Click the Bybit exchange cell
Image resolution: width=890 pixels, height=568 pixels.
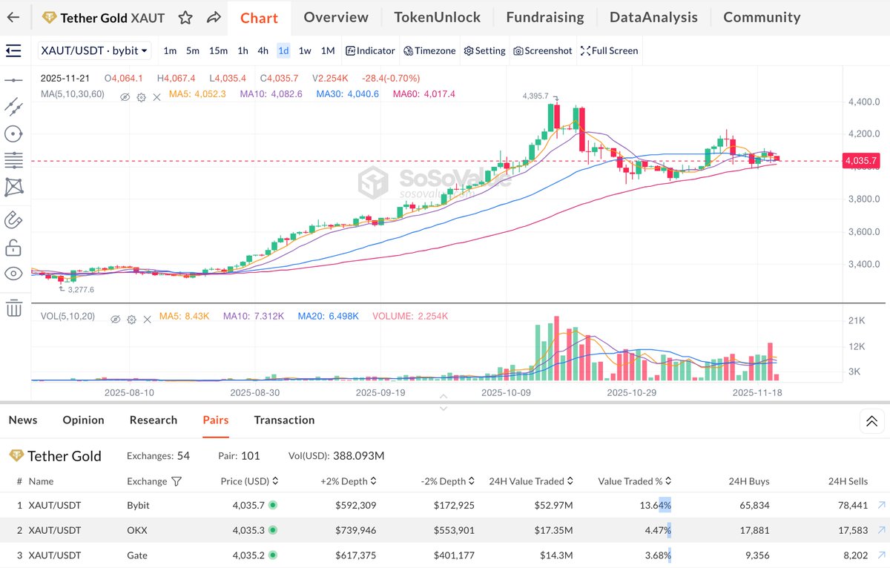point(138,505)
